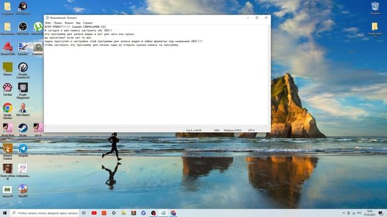387x217 pixels.
Task: Maximize the Notepad window
Action: pos(257,17)
